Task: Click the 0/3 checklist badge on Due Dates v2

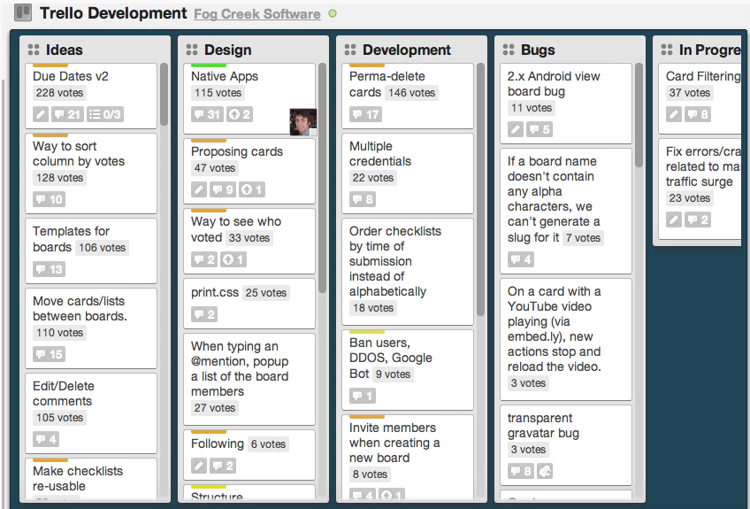Action: click(x=104, y=114)
